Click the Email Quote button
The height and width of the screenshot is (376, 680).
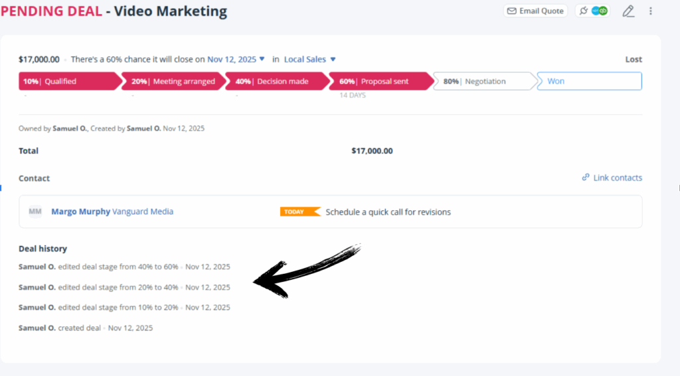[x=535, y=11]
